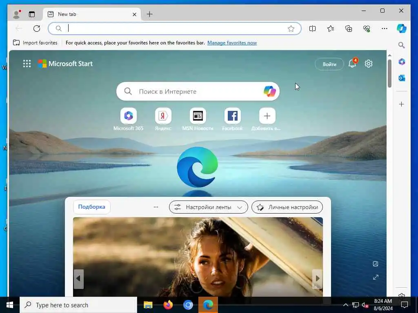Image resolution: width=418 pixels, height=313 pixels.
Task: Click the Войти sign-in button
Action: [x=329, y=64]
